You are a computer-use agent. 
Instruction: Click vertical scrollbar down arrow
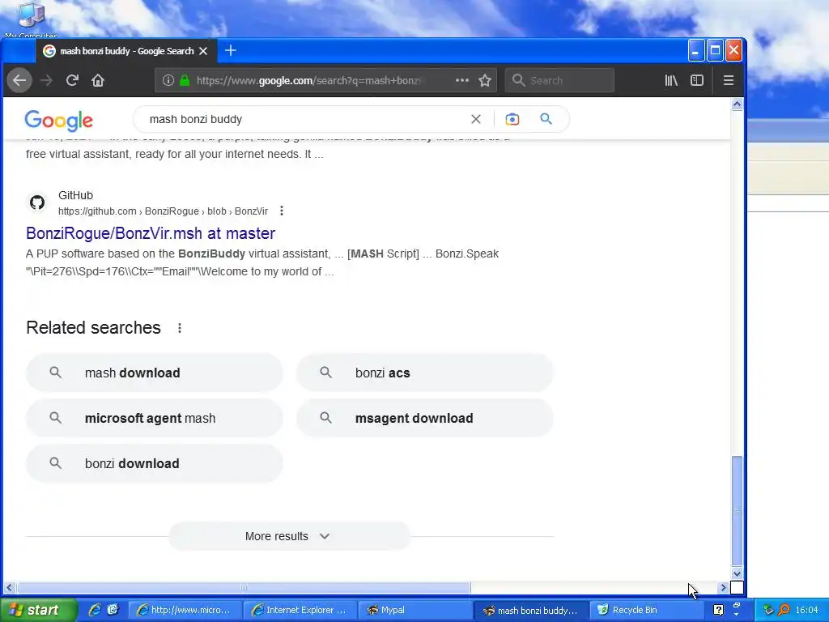737,573
